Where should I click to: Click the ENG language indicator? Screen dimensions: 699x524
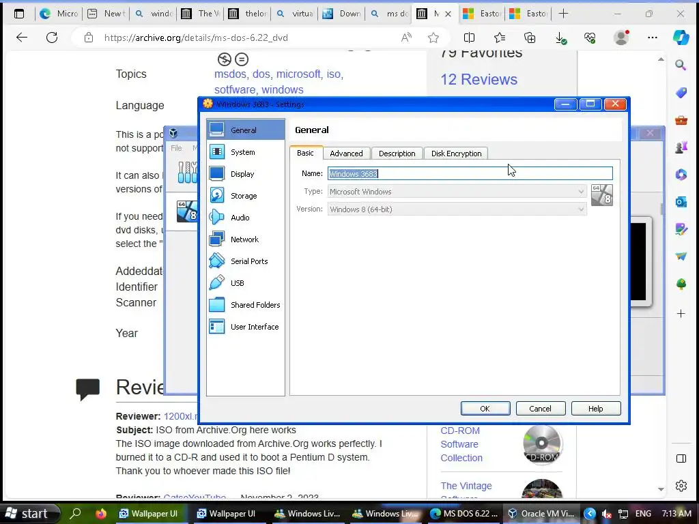click(x=643, y=513)
